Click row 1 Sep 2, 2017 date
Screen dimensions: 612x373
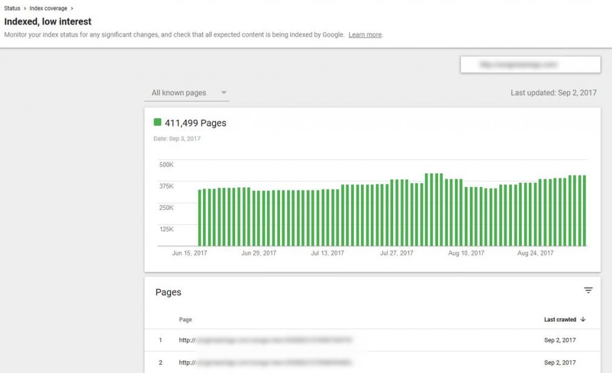[560, 340]
